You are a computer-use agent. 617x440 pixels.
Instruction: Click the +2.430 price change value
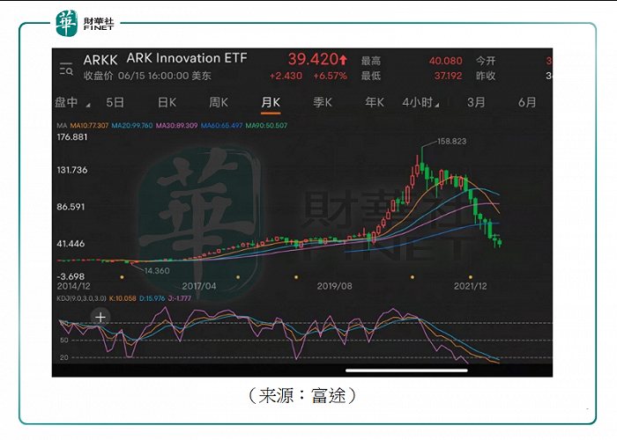[x=286, y=76]
